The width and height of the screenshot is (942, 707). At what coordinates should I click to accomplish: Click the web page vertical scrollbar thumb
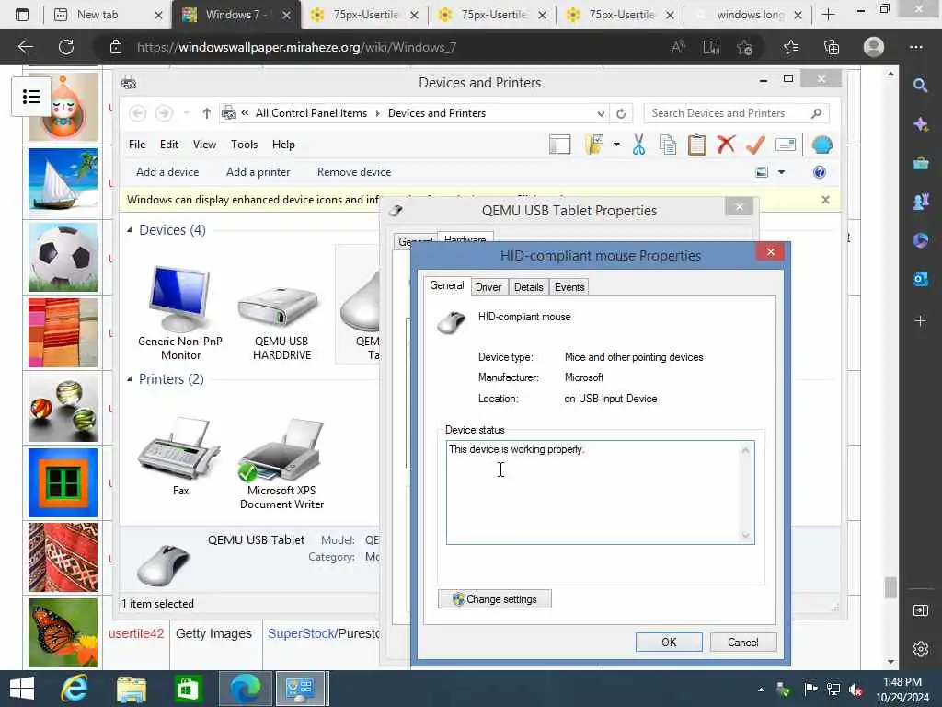click(890, 587)
